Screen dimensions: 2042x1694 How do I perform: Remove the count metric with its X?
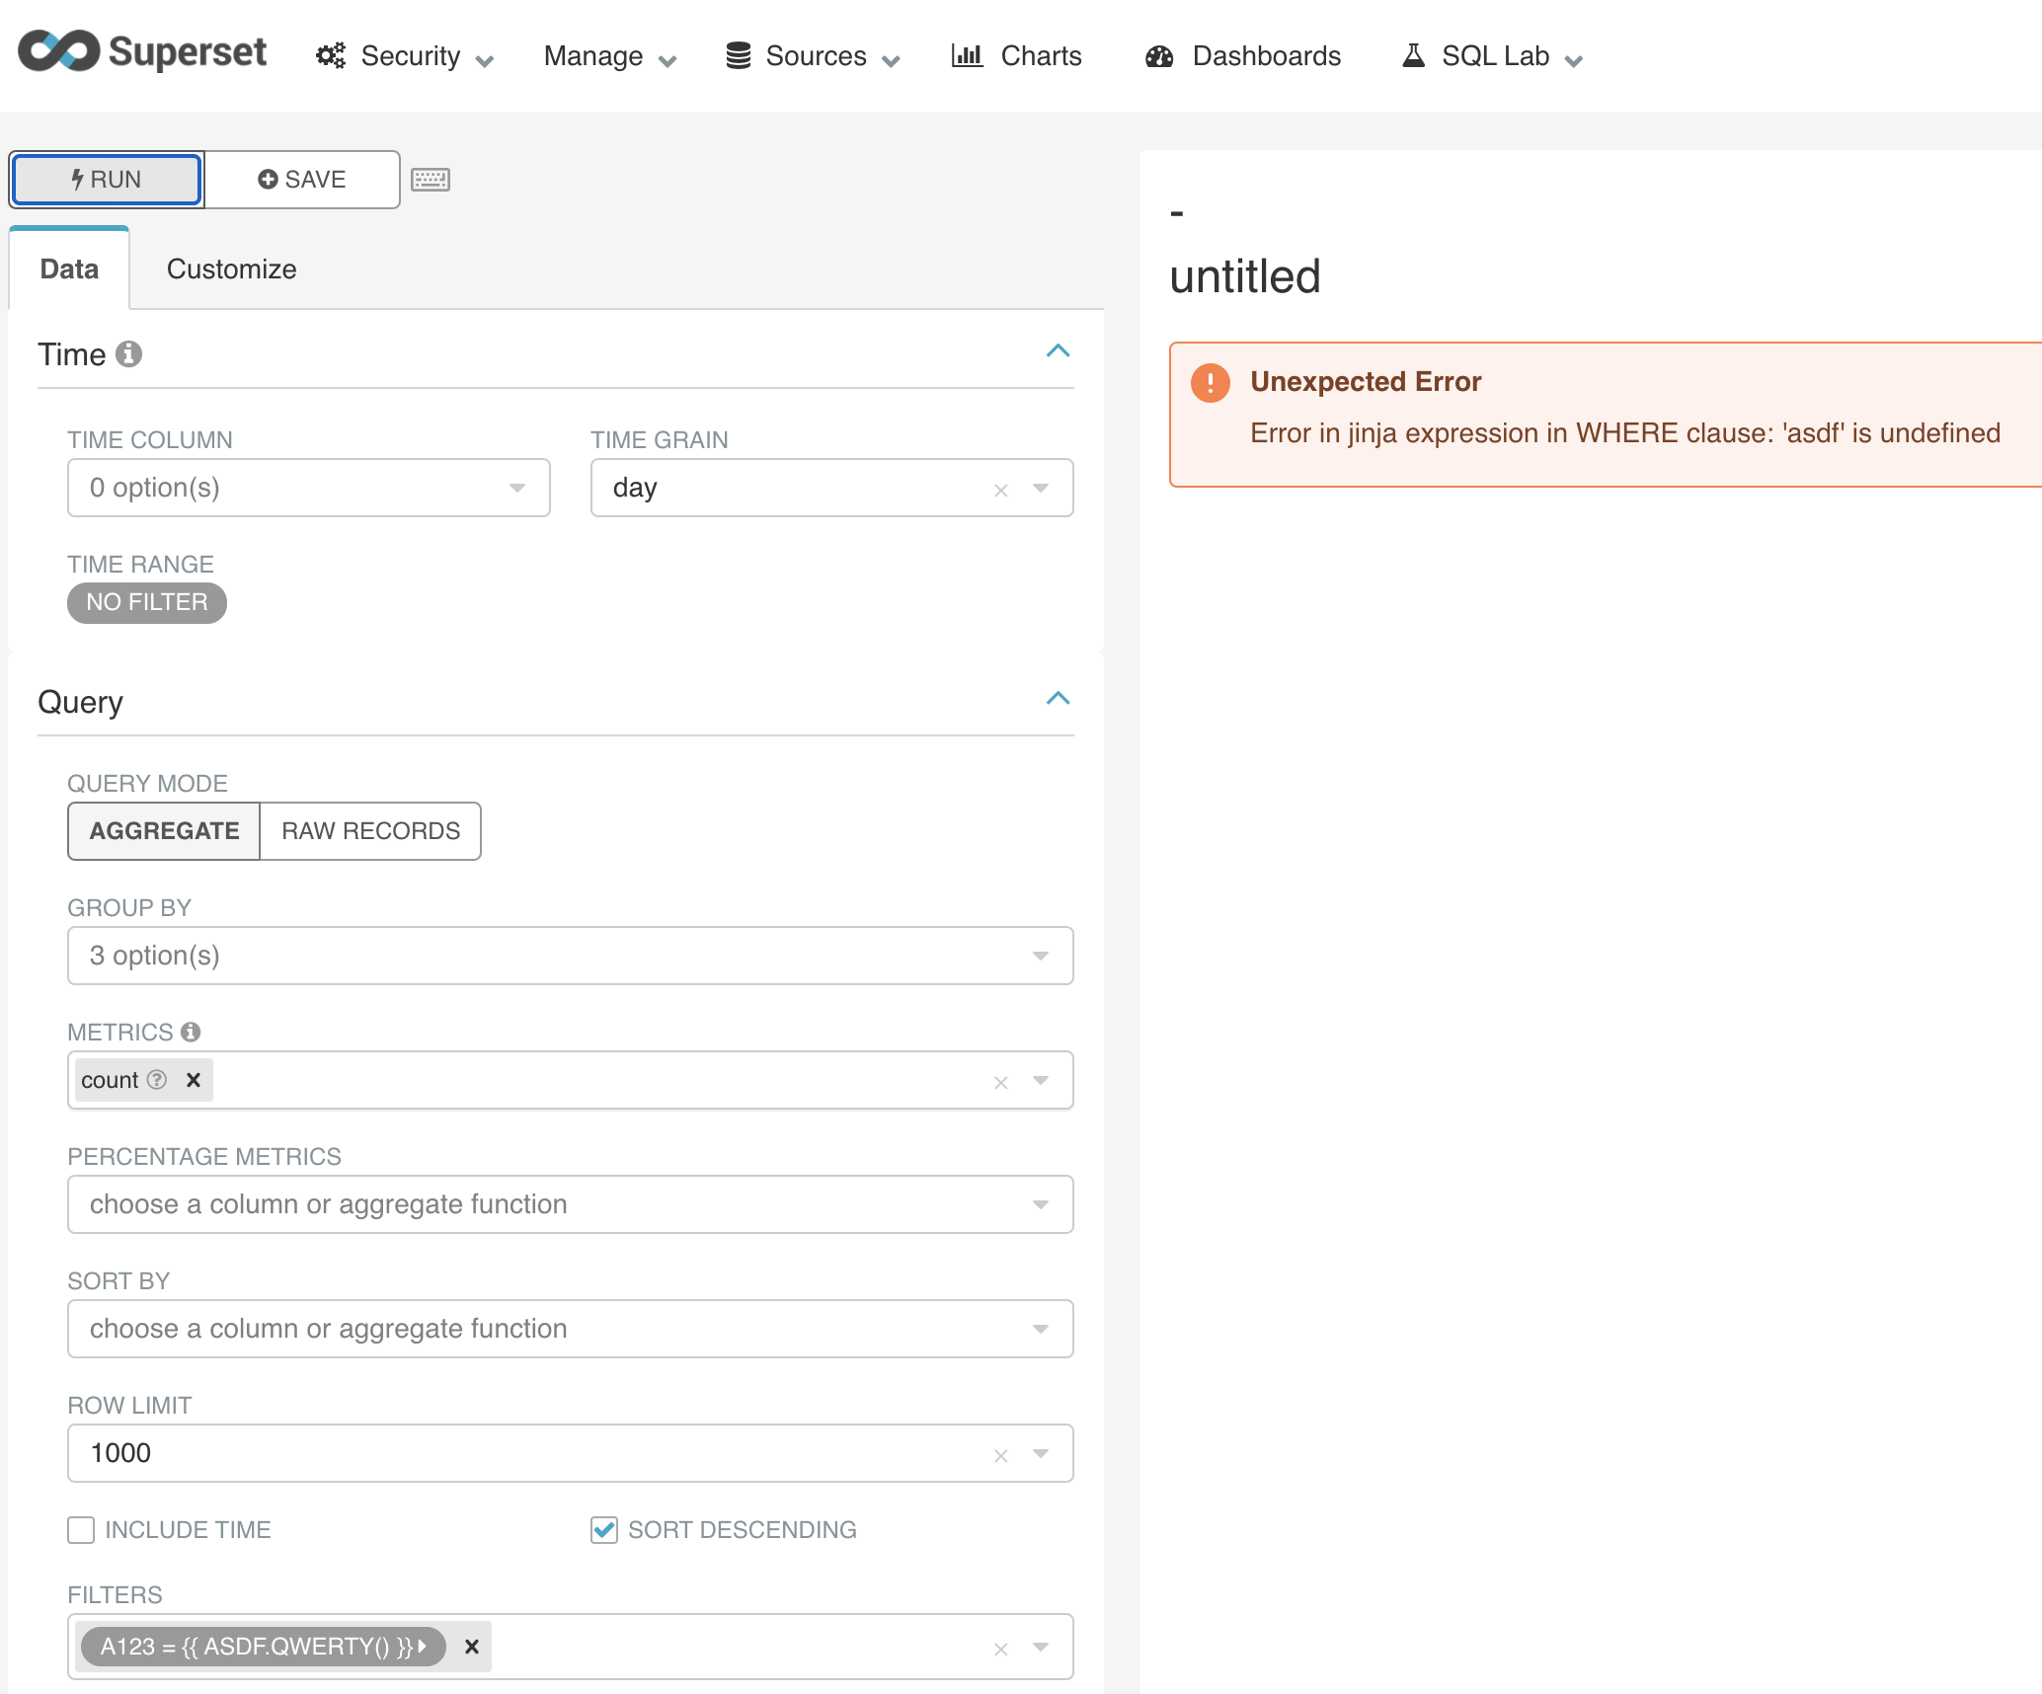point(194,1080)
